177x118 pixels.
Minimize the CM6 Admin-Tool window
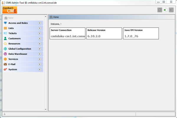pos(158,2)
